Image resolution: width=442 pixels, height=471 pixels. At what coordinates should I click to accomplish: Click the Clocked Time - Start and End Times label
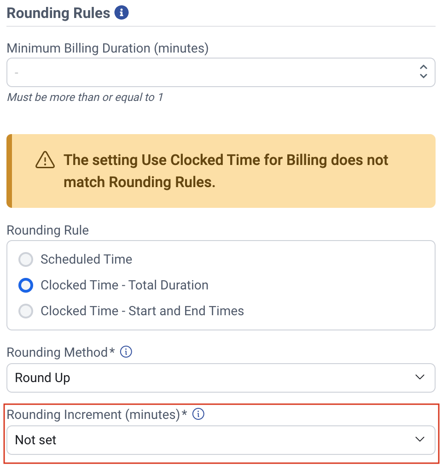coord(142,311)
